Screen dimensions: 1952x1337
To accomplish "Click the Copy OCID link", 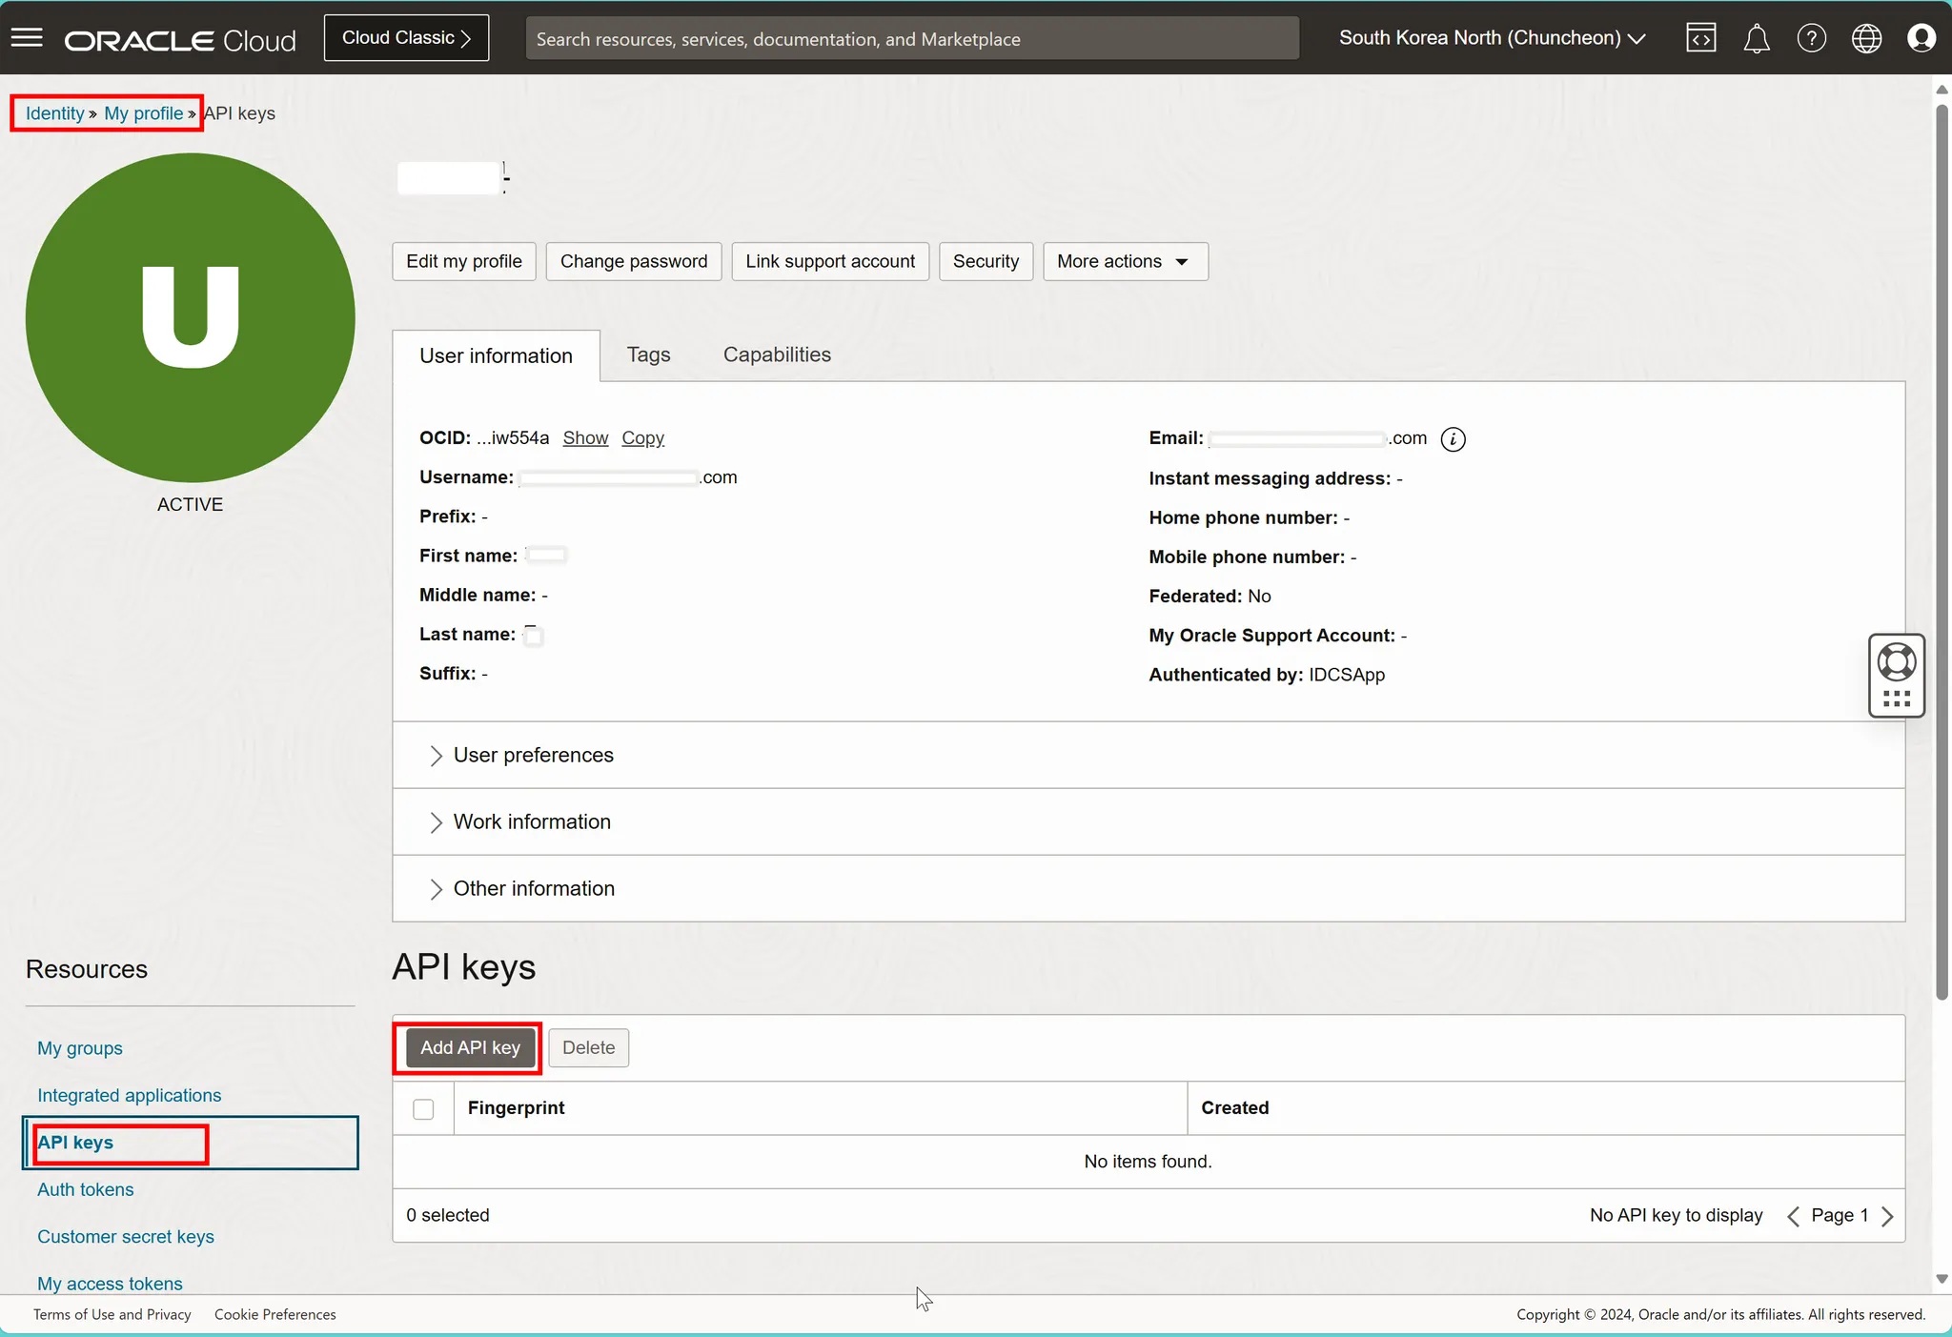I will [642, 437].
